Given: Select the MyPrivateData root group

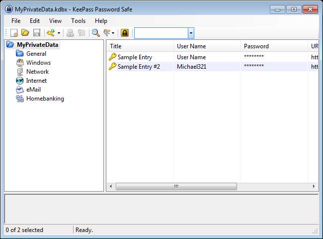Looking at the screenshot, I should point(37,45).
